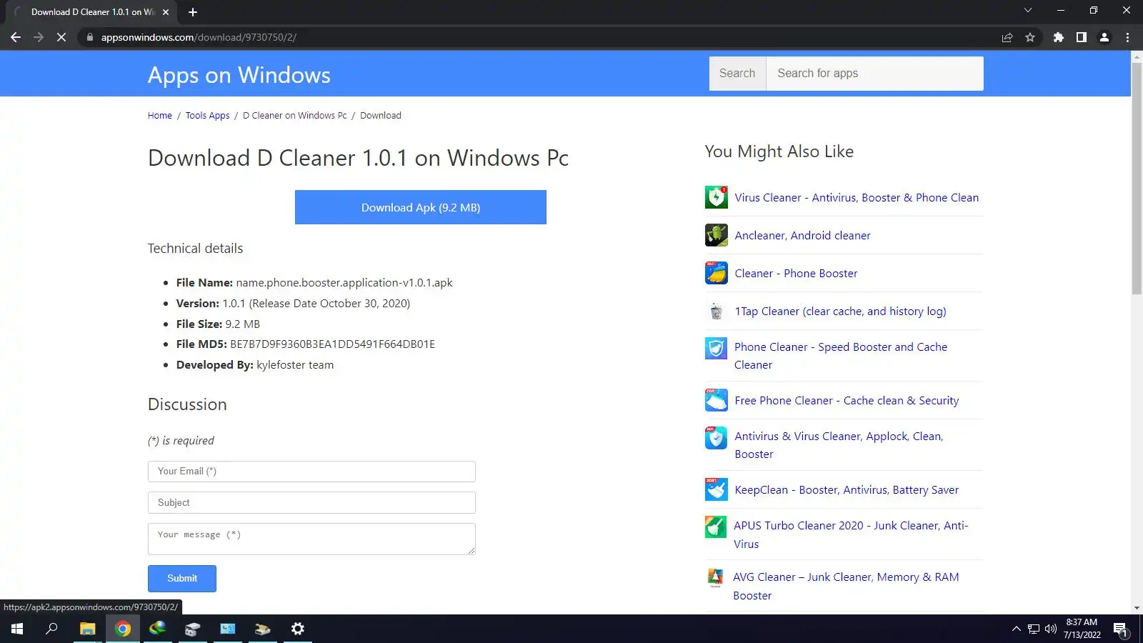Viewport: 1143px width, 643px height.
Task: Close the Download D Cleaner tab
Action: [166, 12]
